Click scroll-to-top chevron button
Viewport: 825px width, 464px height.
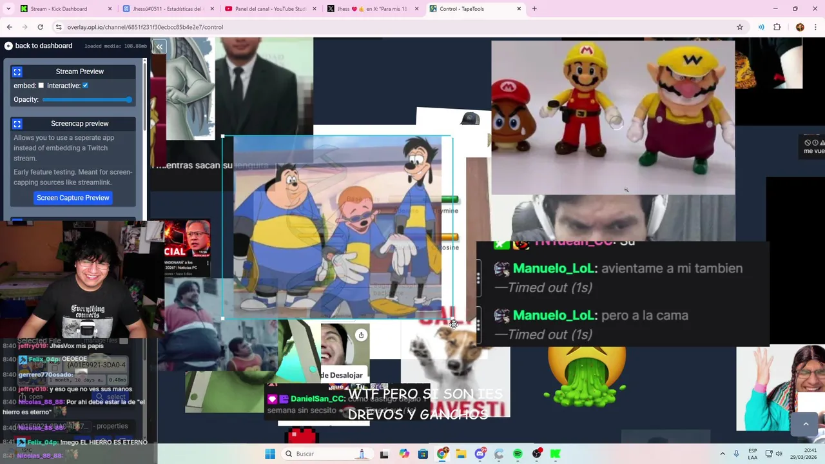tap(805, 423)
